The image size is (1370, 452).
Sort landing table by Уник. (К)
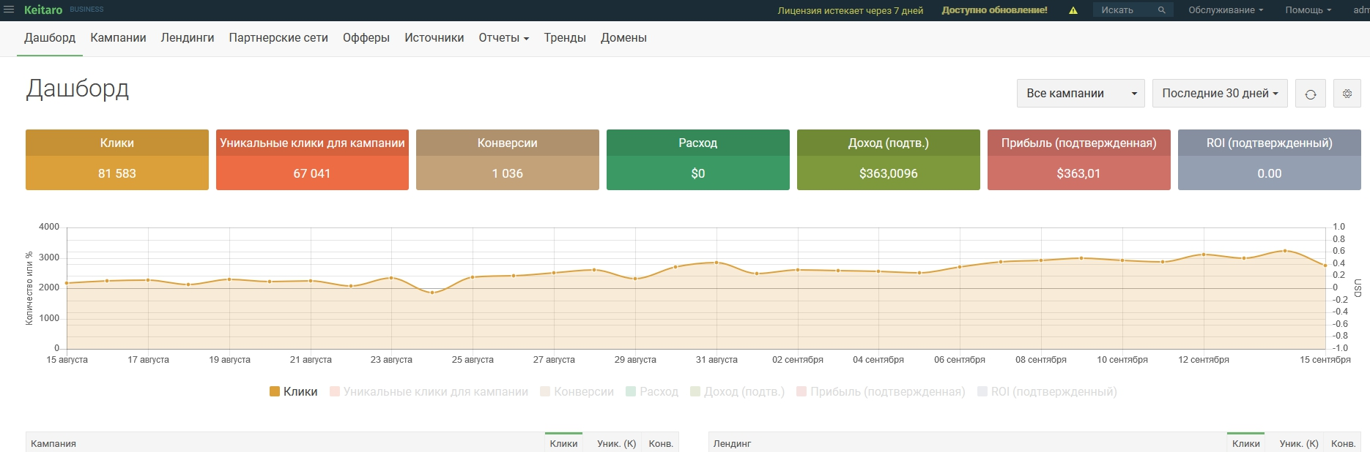point(1299,443)
